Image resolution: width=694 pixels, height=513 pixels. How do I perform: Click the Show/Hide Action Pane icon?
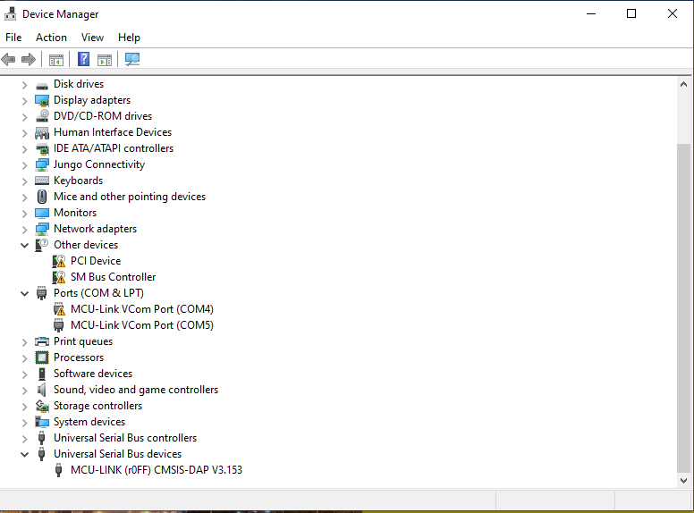(105, 60)
